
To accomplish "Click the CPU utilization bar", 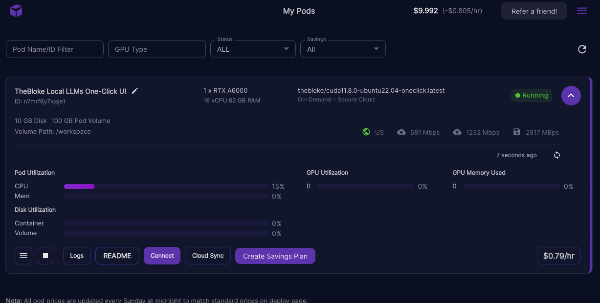I will click(x=166, y=186).
